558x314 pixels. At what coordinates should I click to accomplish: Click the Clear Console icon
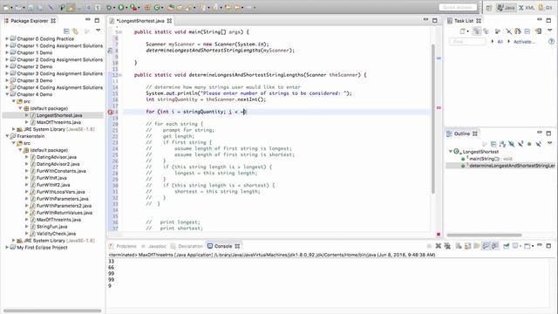(459, 246)
